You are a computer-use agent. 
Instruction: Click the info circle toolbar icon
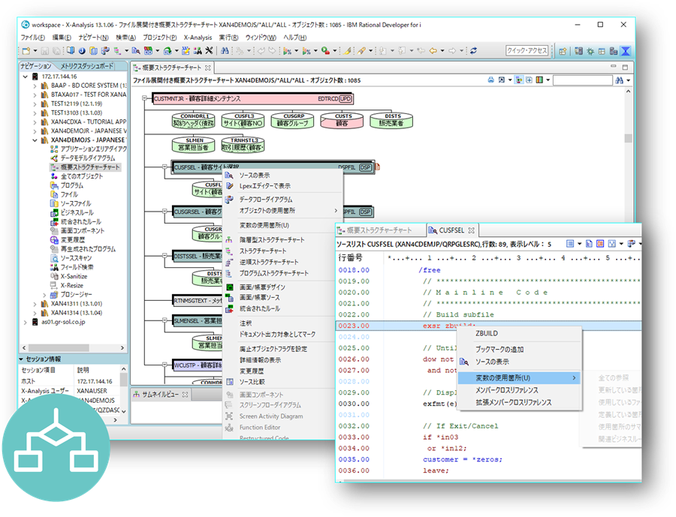[81, 51]
